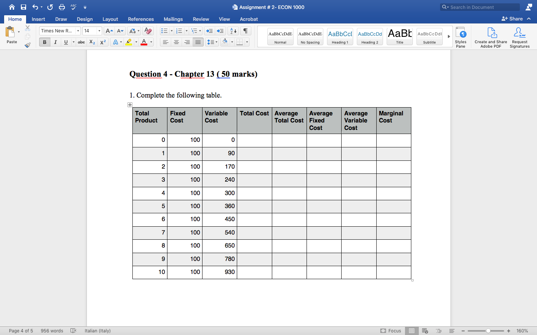Apply center alignment

click(176, 42)
